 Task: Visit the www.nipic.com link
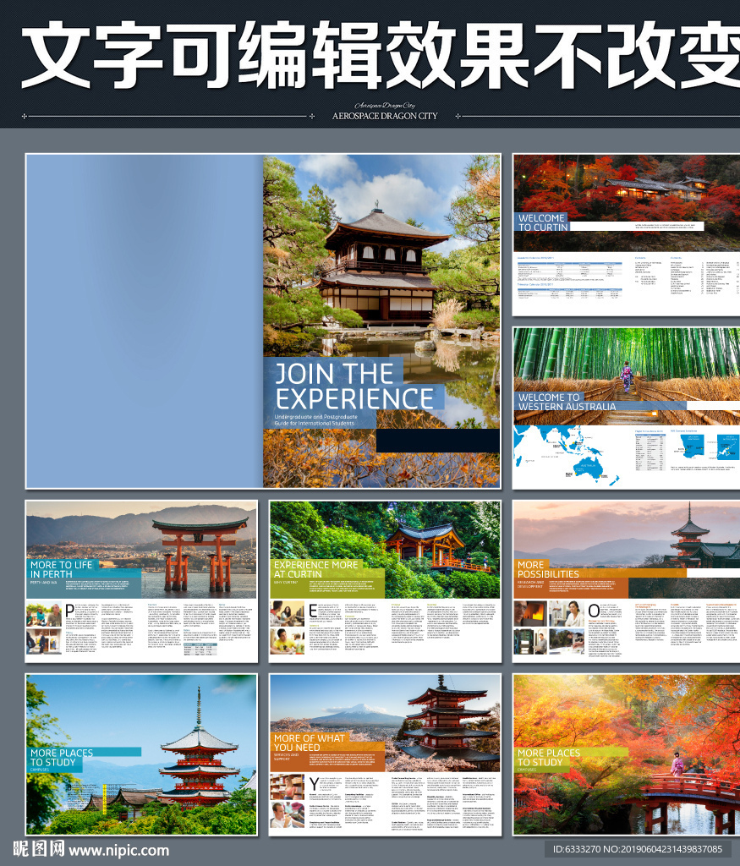(118, 851)
